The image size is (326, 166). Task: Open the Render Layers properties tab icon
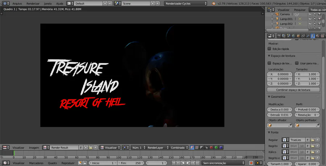[x=284, y=36]
